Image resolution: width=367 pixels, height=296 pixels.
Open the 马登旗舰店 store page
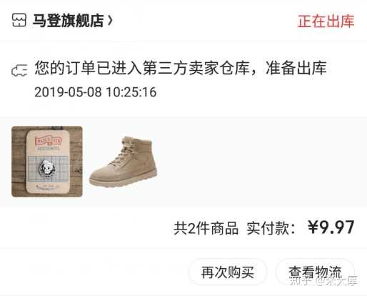click(x=69, y=21)
